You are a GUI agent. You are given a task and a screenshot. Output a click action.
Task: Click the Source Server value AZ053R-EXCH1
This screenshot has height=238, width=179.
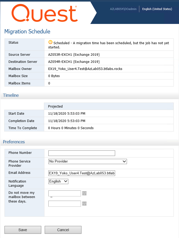74,55
